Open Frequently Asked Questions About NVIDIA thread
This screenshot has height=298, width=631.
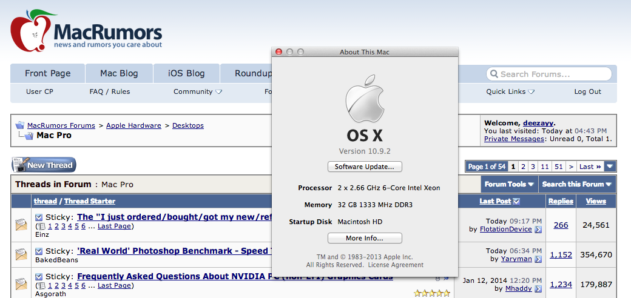(x=235, y=277)
